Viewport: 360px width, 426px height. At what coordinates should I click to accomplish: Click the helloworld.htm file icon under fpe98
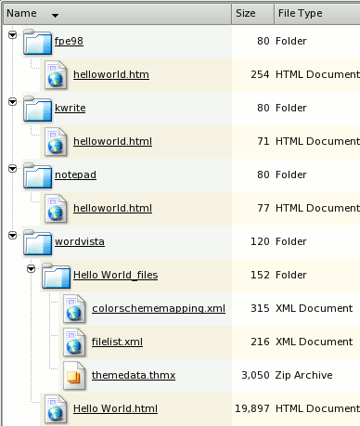pyautogui.click(x=56, y=75)
